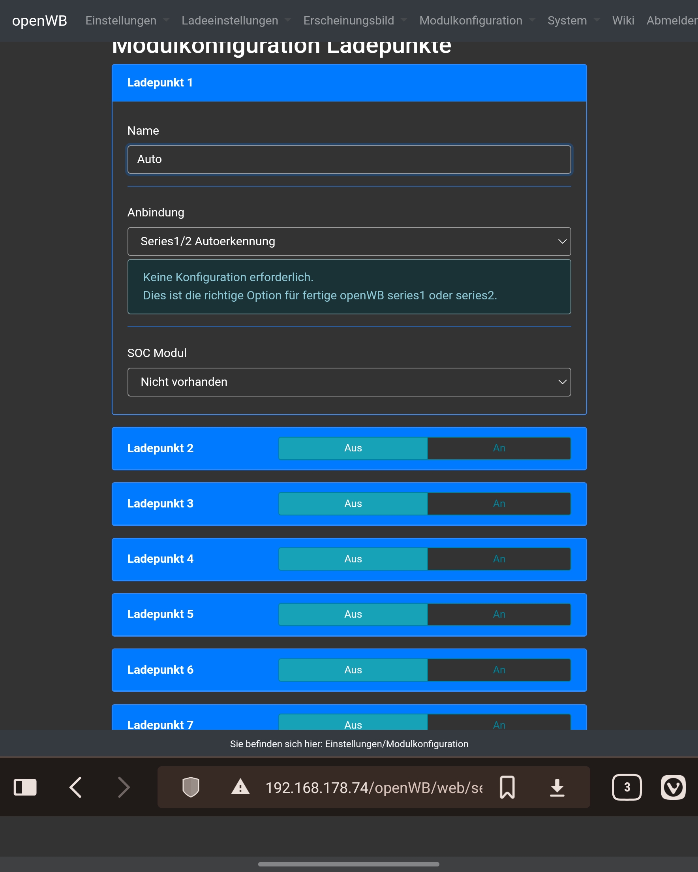Image resolution: width=698 pixels, height=872 pixels.
Task: Toggle the browser side panel icon
Action: pos(25,787)
